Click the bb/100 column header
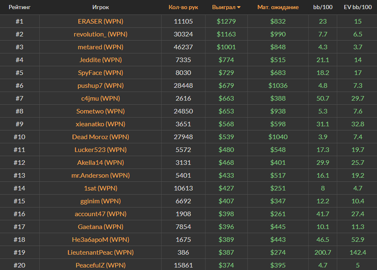Viewport: 377px width, 270px height. [323, 7]
